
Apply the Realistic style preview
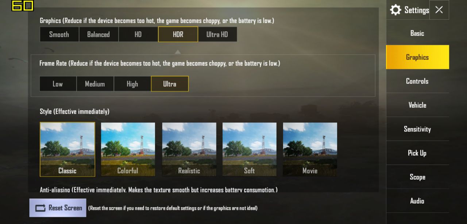tap(189, 149)
